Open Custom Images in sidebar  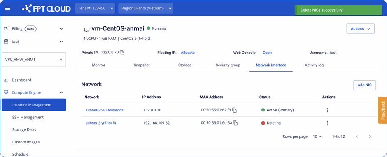[26, 142]
